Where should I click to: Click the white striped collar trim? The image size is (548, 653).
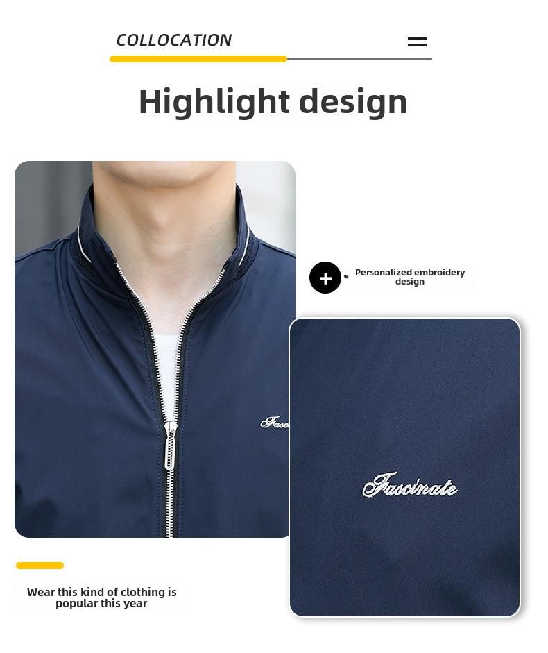(x=83, y=245)
